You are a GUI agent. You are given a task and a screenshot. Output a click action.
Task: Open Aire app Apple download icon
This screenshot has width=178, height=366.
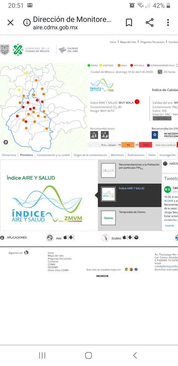click(65, 237)
